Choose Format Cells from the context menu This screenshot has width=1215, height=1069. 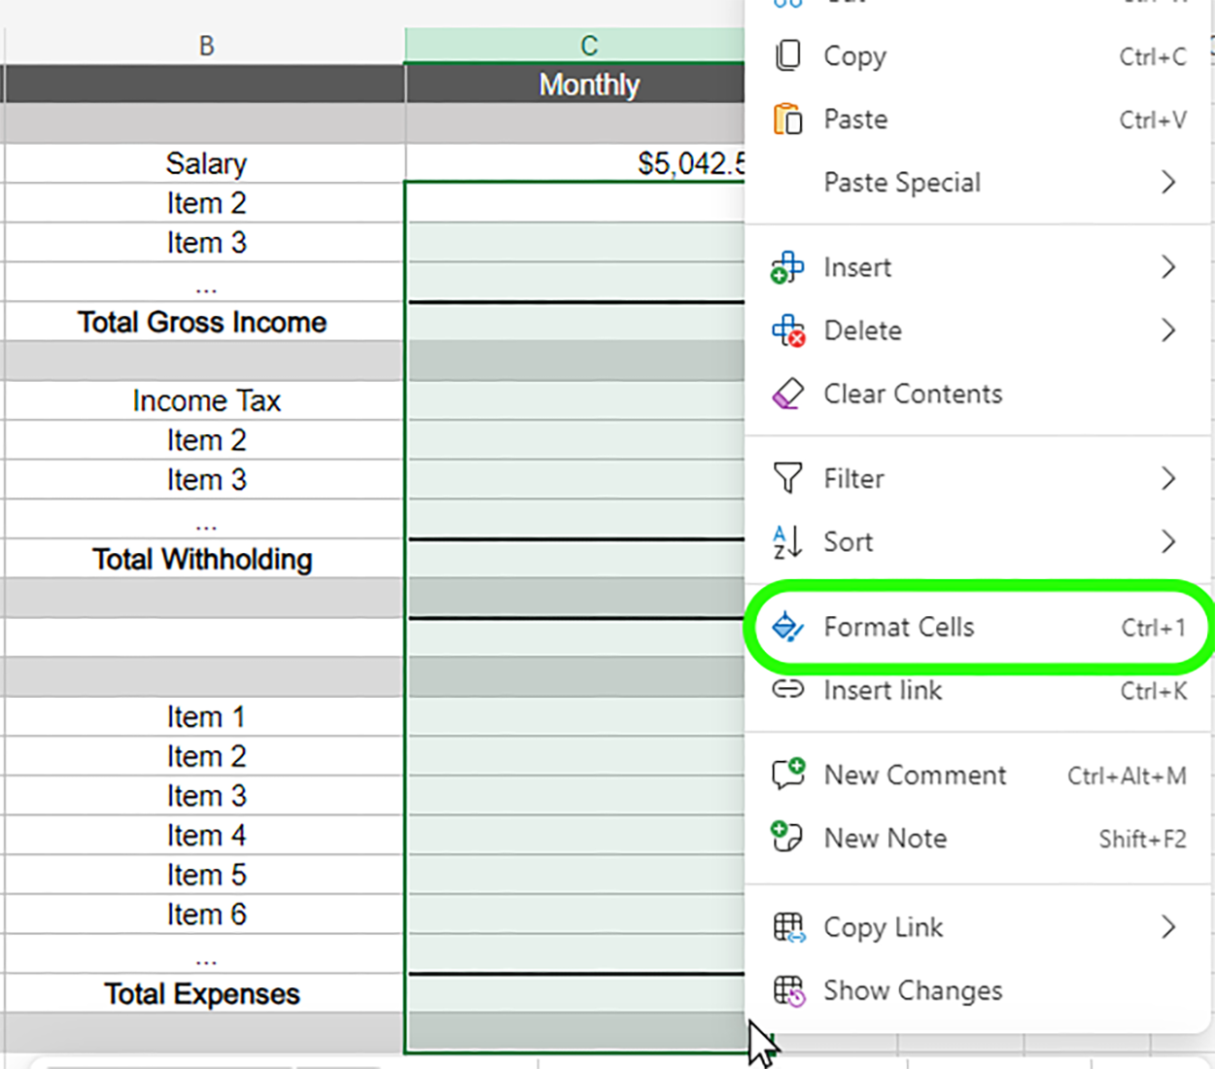coord(899,627)
